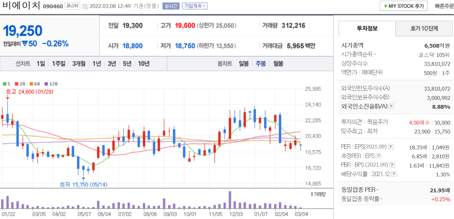This screenshot has width=454, height=219.
Task: Click the 거래대금 value 5,965
Action: 295,46
